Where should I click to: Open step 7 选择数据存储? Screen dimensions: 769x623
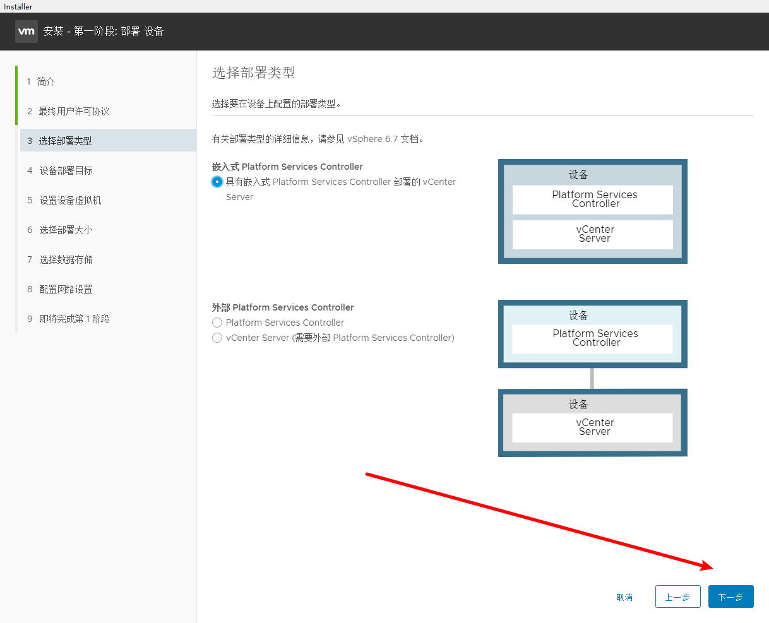(x=66, y=259)
